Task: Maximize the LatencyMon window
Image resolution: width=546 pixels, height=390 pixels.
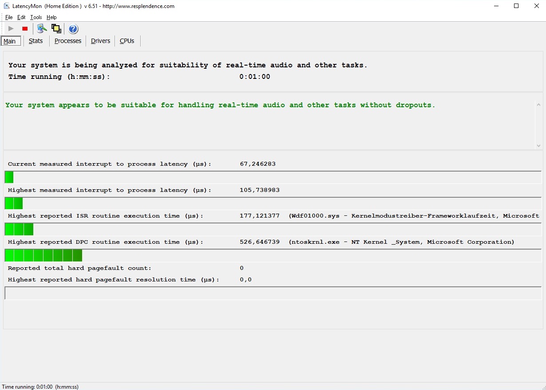Action: click(x=516, y=6)
